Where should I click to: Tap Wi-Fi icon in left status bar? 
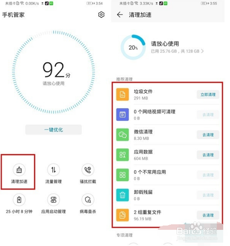[22, 3]
